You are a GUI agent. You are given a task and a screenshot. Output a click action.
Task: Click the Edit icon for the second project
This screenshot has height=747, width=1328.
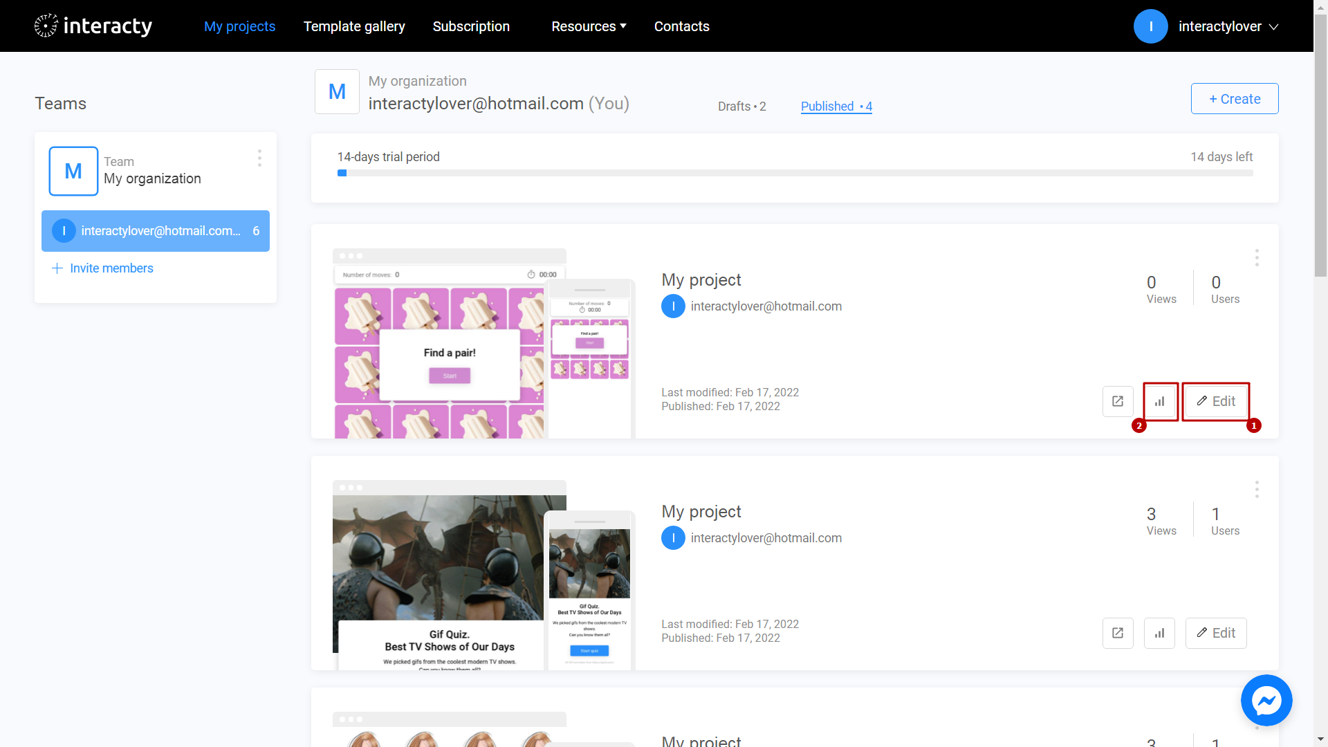1217,633
